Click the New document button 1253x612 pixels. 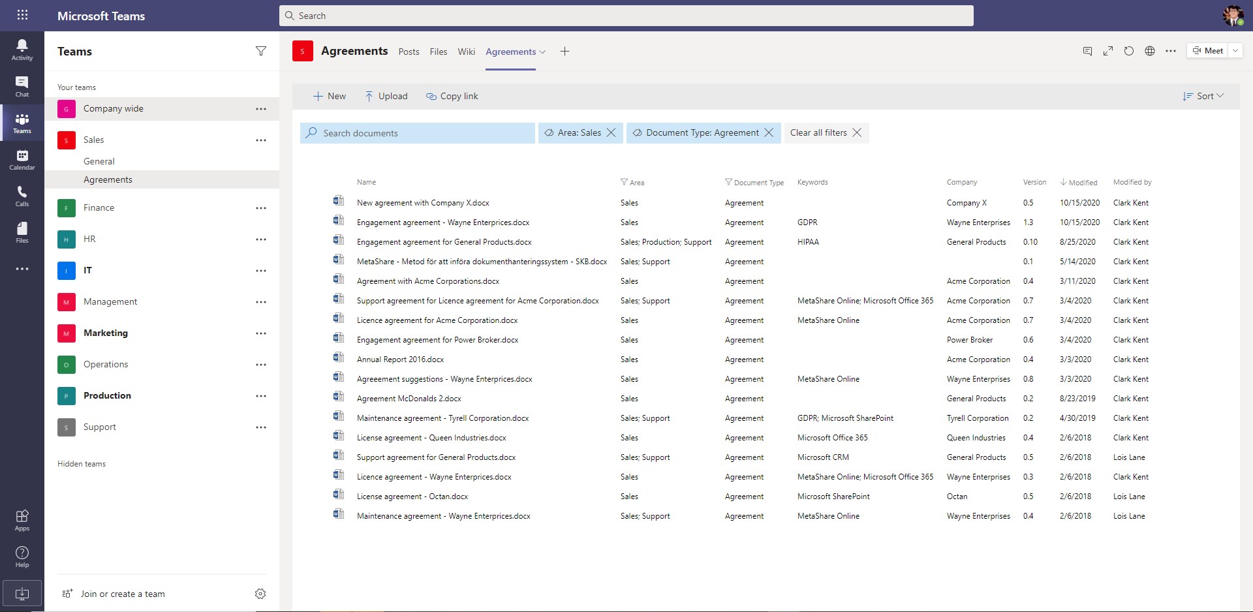pos(330,96)
